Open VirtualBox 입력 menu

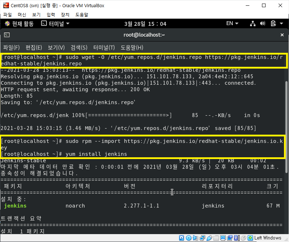(x=51, y=15)
